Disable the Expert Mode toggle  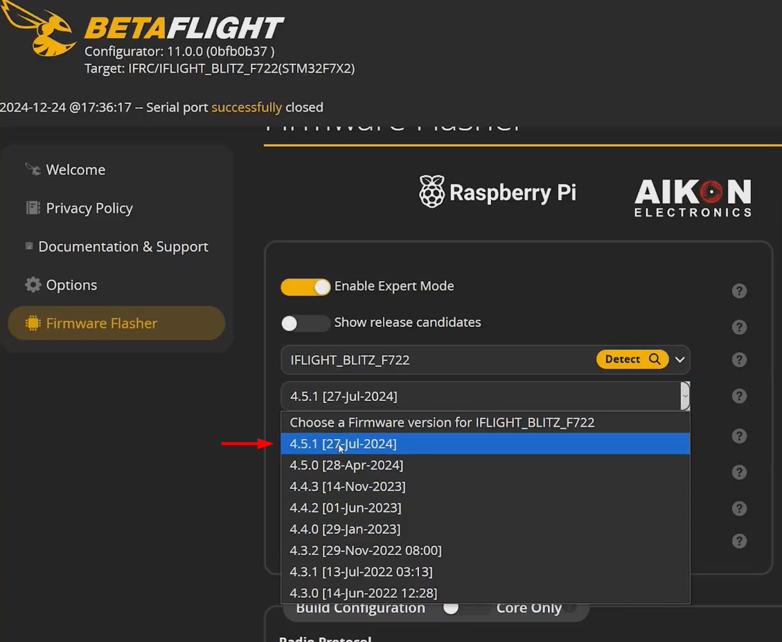click(x=305, y=287)
